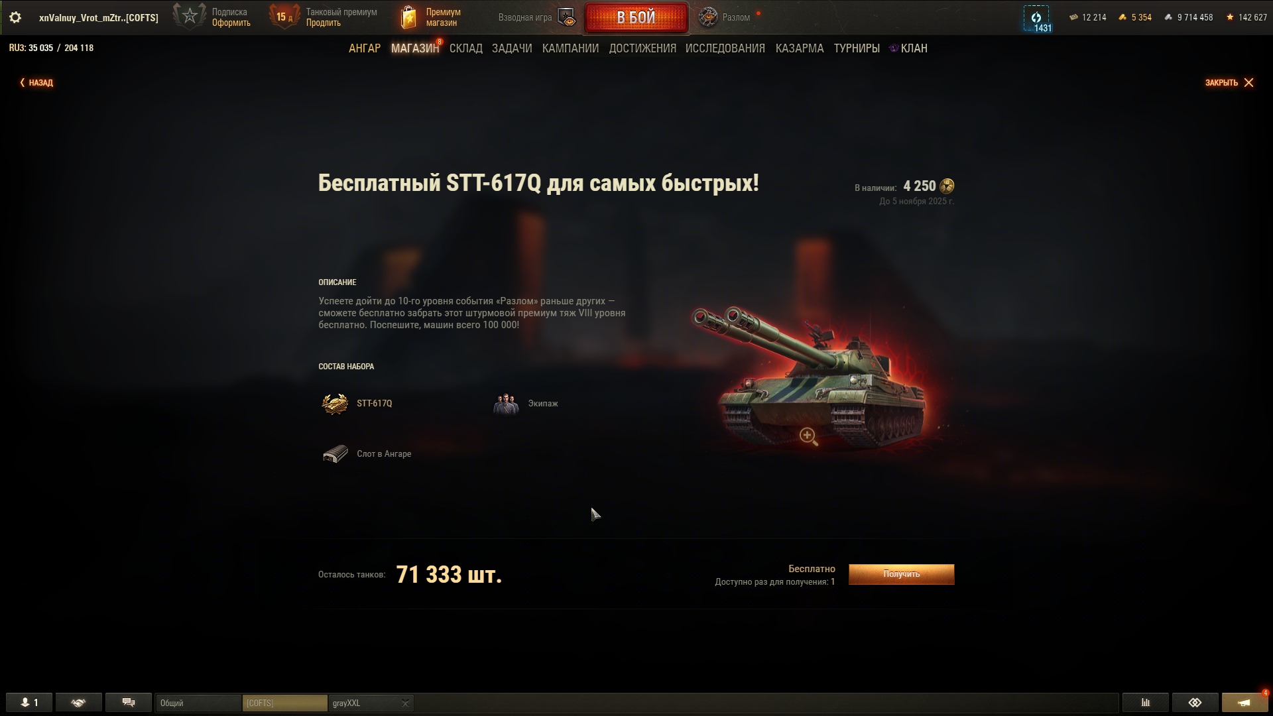1273x716 pixels.
Task: Go back using НАЗАД link
Action: tap(36, 83)
